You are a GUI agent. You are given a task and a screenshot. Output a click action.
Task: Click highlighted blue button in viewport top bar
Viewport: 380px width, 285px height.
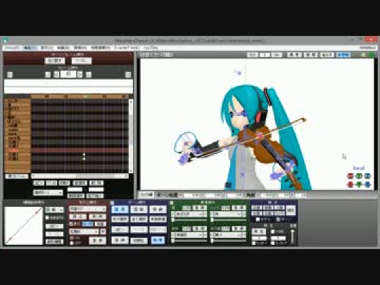click(x=344, y=55)
